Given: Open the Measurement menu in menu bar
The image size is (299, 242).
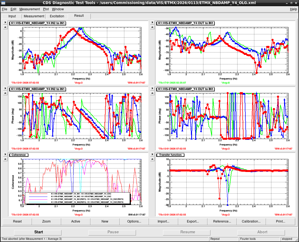Looking at the screenshot, I should [30, 9].
